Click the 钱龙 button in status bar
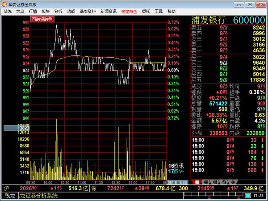Image resolution: width=268 pixels, height=201 pixels. coord(10,196)
